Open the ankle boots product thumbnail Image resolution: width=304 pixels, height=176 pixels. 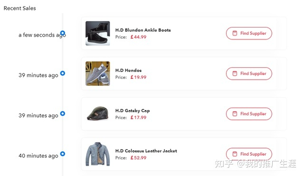click(x=98, y=33)
